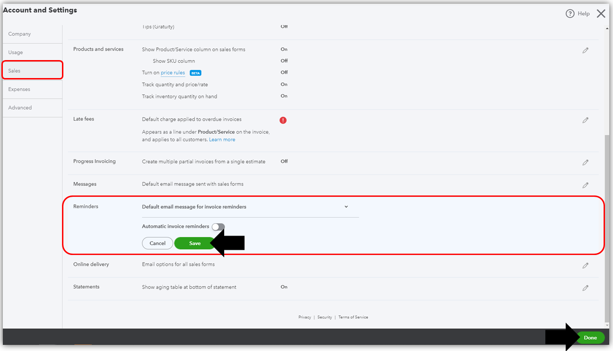This screenshot has height=351, width=613.
Task: Edit Statements settings pencil icon
Action: point(585,288)
